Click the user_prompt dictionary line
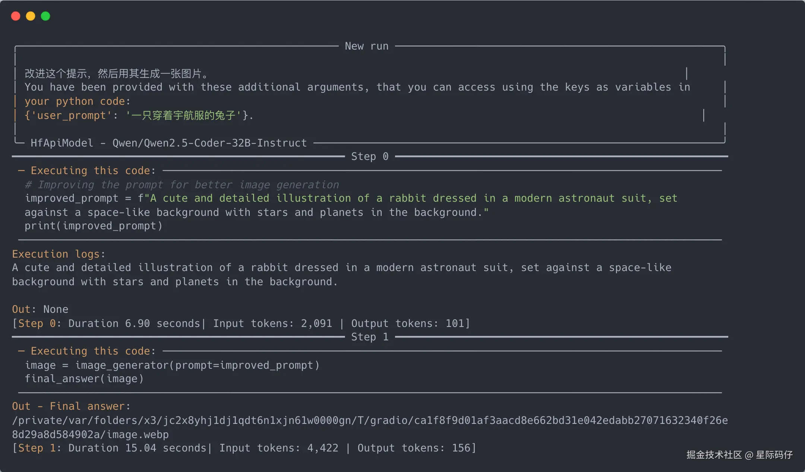805x472 pixels. (139, 116)
